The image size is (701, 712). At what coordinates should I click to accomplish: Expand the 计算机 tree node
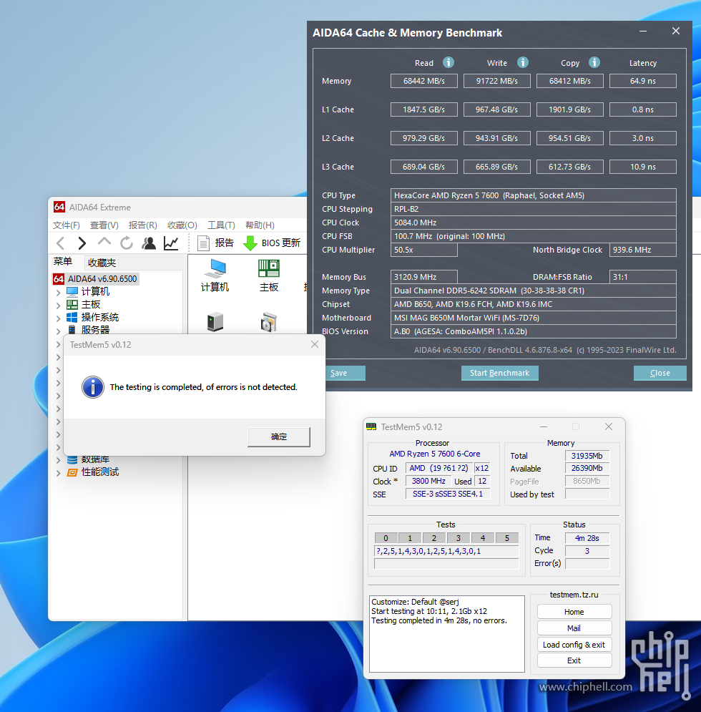click(x=58, y=293)
